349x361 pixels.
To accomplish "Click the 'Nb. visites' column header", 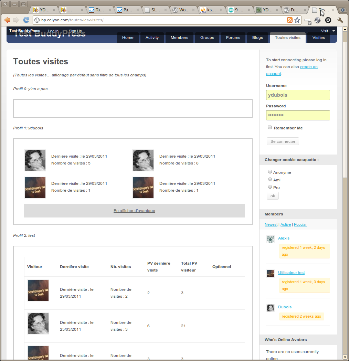I will tap(120, 267).
